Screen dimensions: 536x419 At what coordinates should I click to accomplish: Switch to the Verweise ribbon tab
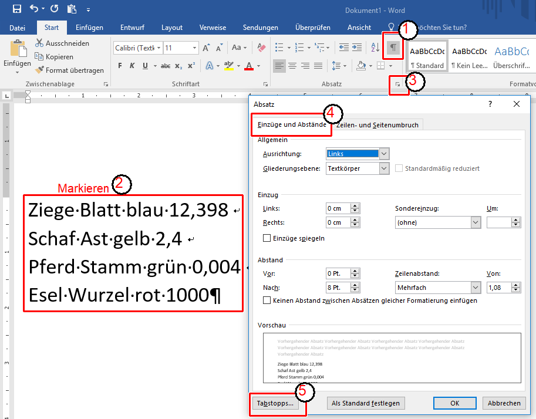(x=213, y=28)
